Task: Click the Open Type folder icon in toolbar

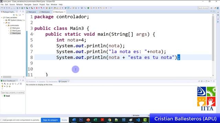Action: click(55, 8)
